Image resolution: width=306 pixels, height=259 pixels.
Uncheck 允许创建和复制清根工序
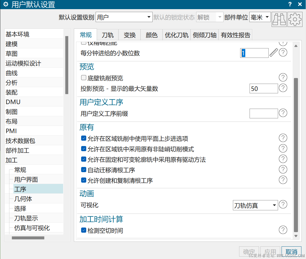(x=84, y=180)
